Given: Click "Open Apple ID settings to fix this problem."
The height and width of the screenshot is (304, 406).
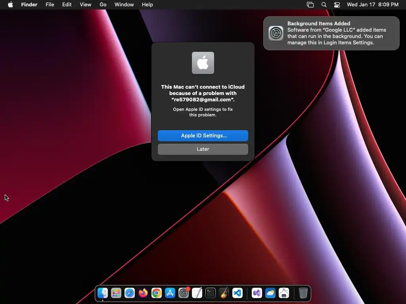Looking at the screenshot, I should [x=203, y=112].
